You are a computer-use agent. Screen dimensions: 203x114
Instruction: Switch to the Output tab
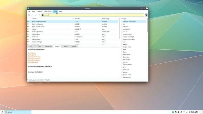[57, 46]
